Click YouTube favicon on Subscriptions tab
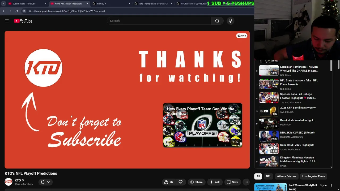Screen dimensions: 340x191 (x=10, y=4)
